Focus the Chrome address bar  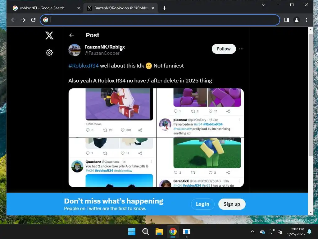[x=160, y=20]
